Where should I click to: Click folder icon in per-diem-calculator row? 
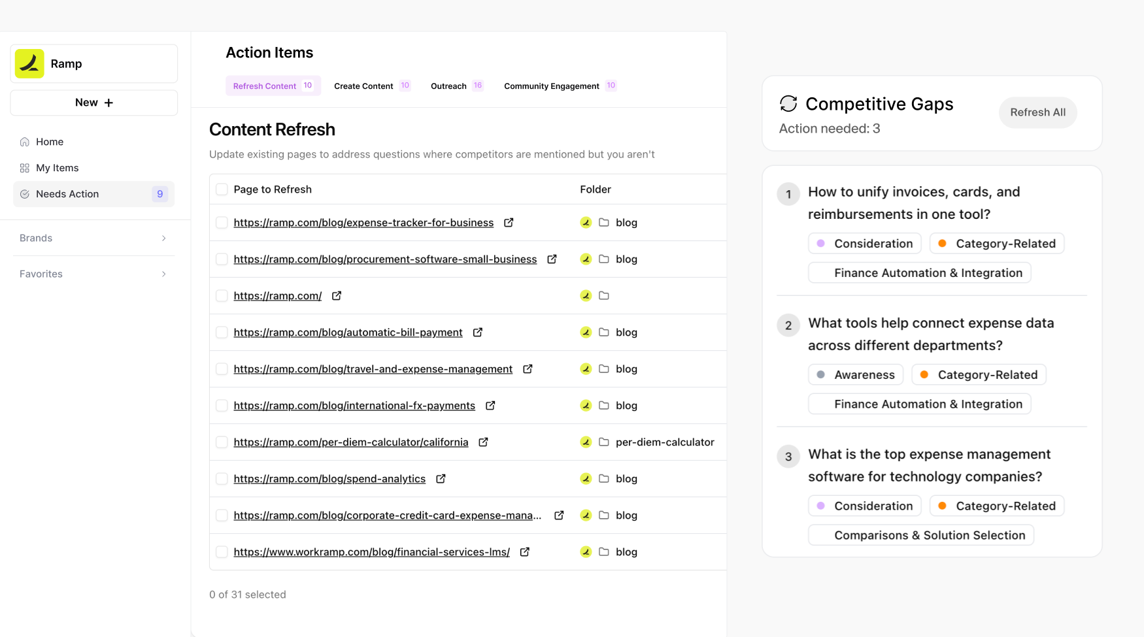(x=604, y=442)
